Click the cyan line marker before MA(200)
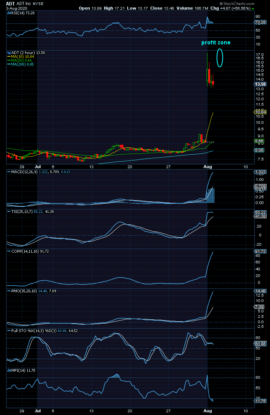Screen dimensions: 270x415 point(9,64)
